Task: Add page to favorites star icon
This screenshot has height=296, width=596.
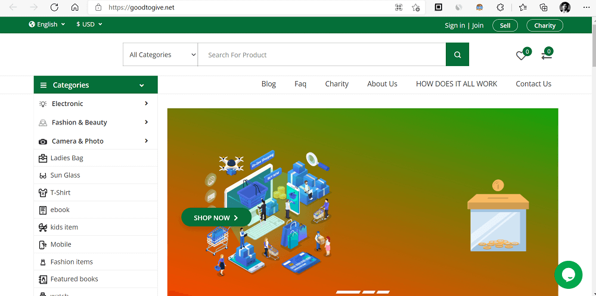Action: tap(416, 8)
